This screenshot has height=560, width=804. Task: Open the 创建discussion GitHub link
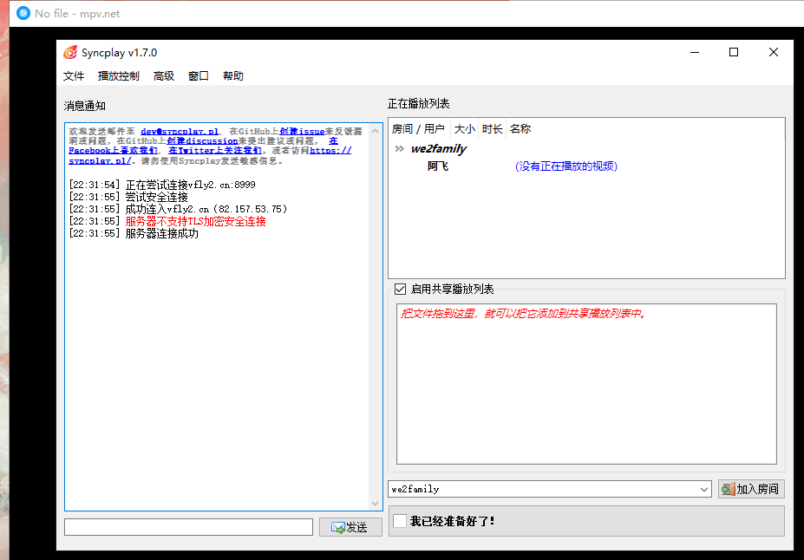pyautogui.click(x=202, y=141)
